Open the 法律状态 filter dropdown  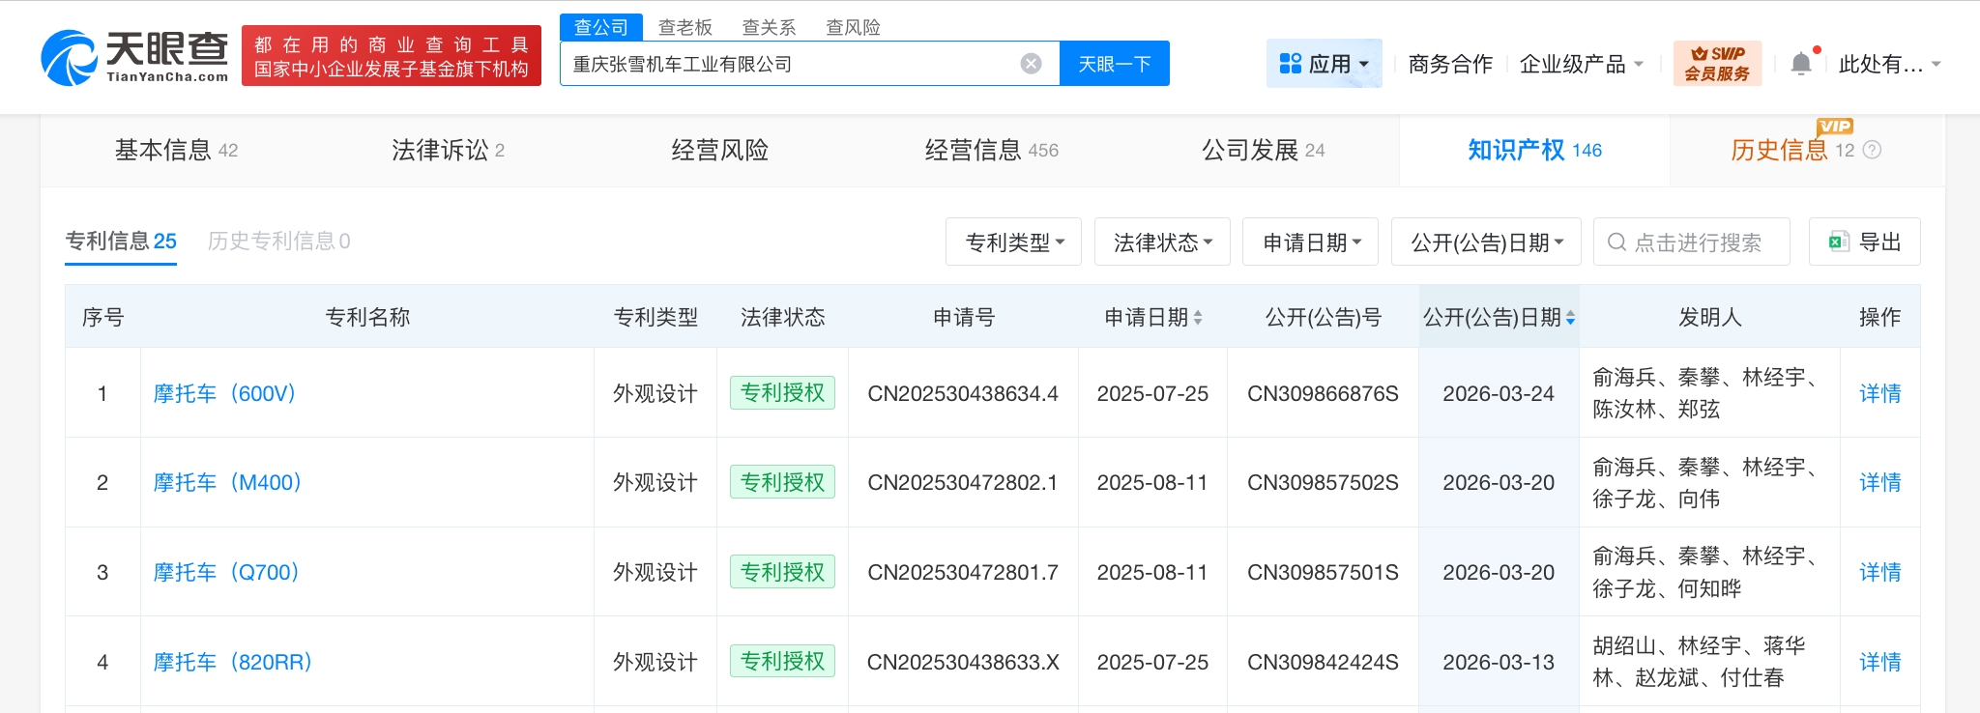pyautogui.click(x=1162, y=242)
